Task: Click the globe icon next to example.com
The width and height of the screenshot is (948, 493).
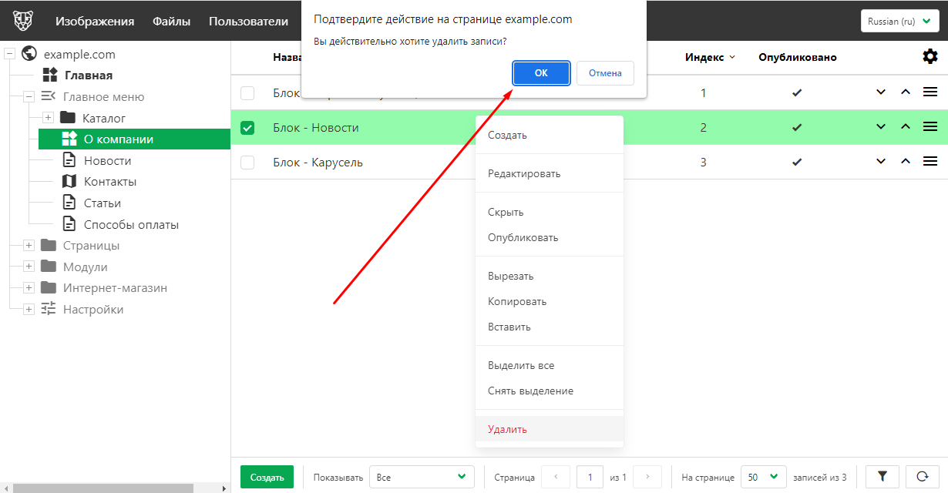Action: pos(30,54)
